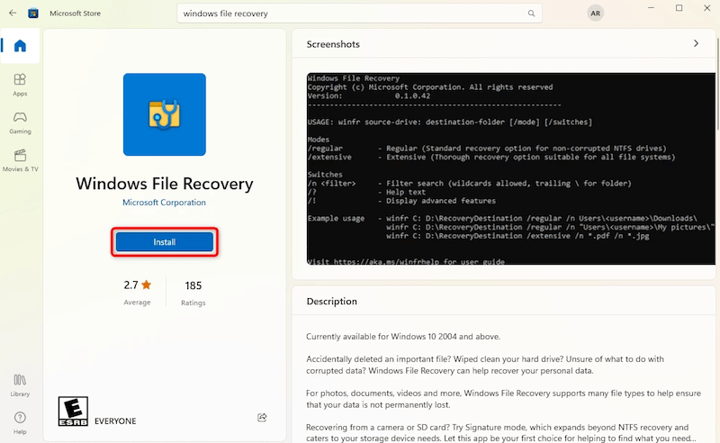
Task: Open the Help icon
Action: click(x=20, y=421)
